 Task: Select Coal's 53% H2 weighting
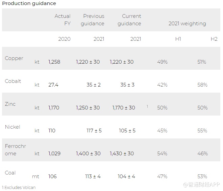click(202, 177)
